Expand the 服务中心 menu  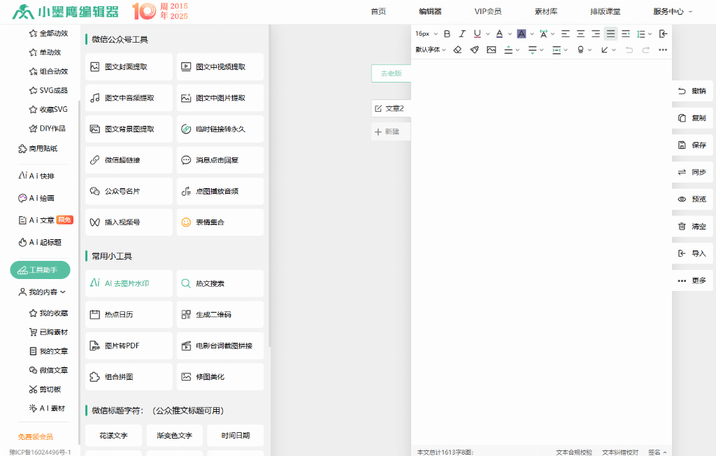coord(673,12)
